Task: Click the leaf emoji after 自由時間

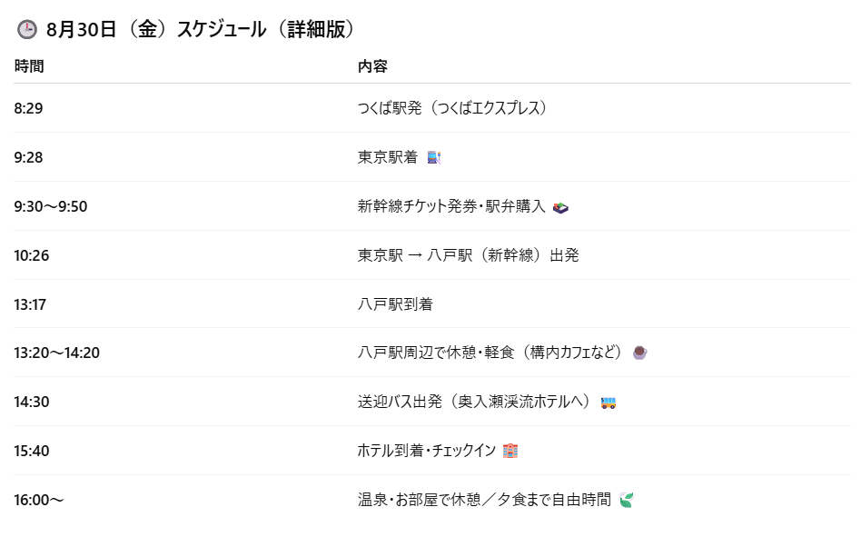Action: (x=626, y=500)
